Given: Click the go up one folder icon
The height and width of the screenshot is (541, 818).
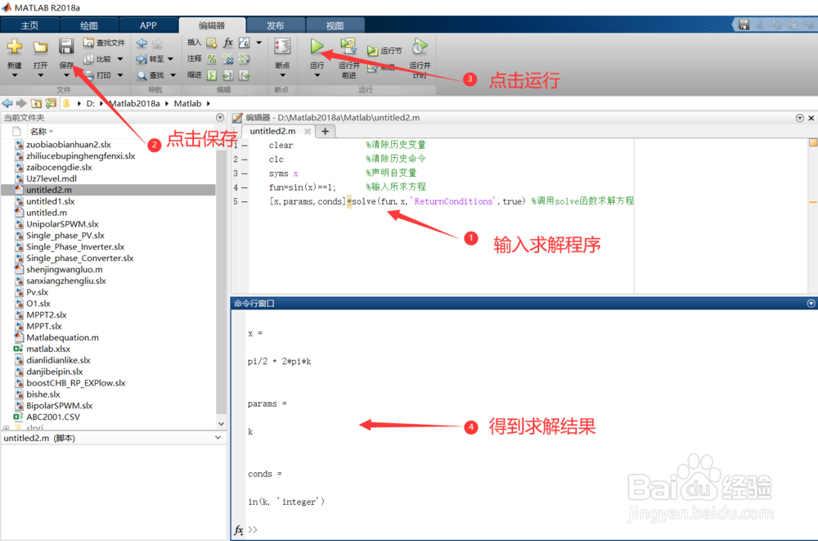Looking at the screenshot, I should coord(36,103).
